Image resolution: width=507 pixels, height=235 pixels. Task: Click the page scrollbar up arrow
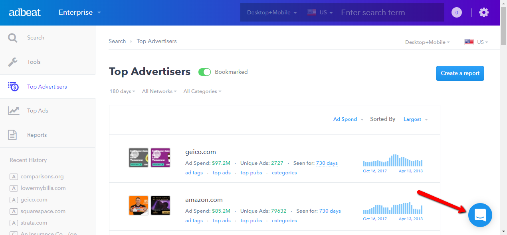tap(503, 3)
